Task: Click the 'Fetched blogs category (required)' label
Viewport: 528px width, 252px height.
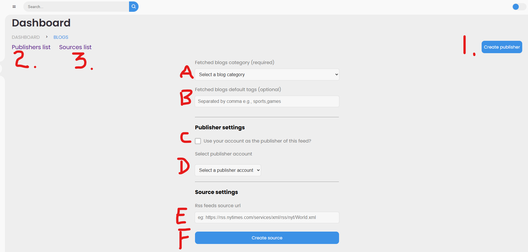Action: [x=234, y=62]
